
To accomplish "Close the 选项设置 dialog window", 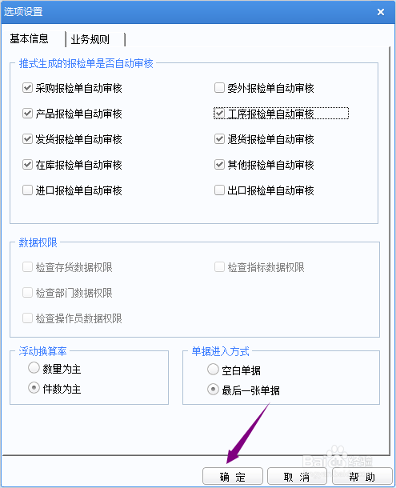I will click(x=381, y=12).
